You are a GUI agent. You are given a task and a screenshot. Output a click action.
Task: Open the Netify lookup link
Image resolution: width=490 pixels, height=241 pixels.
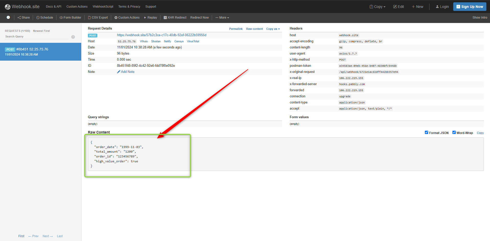pyautogui.click(x=168, y=41)
